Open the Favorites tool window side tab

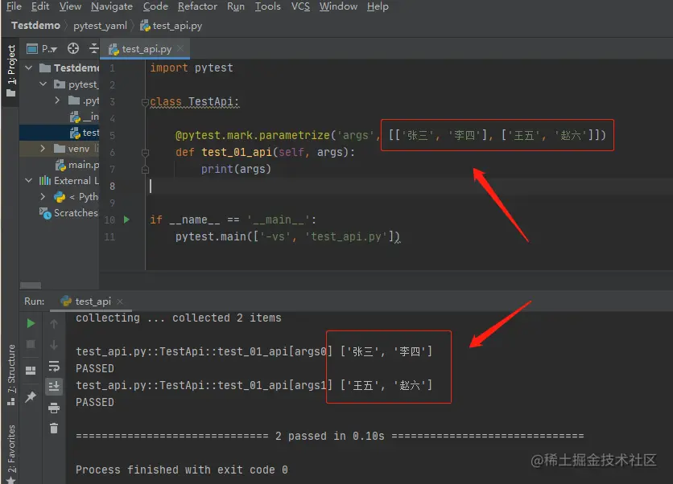coord(11,453)
